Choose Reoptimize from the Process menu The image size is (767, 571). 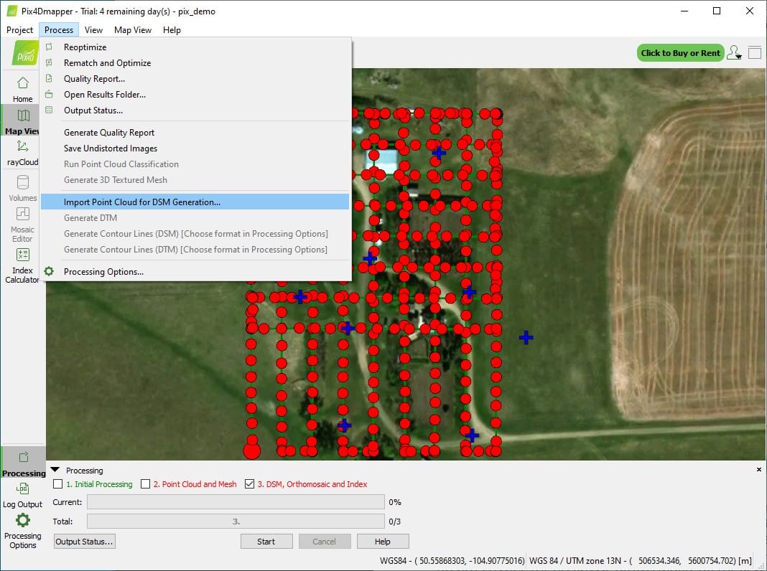pyautogui.click(x=195, y=47)
